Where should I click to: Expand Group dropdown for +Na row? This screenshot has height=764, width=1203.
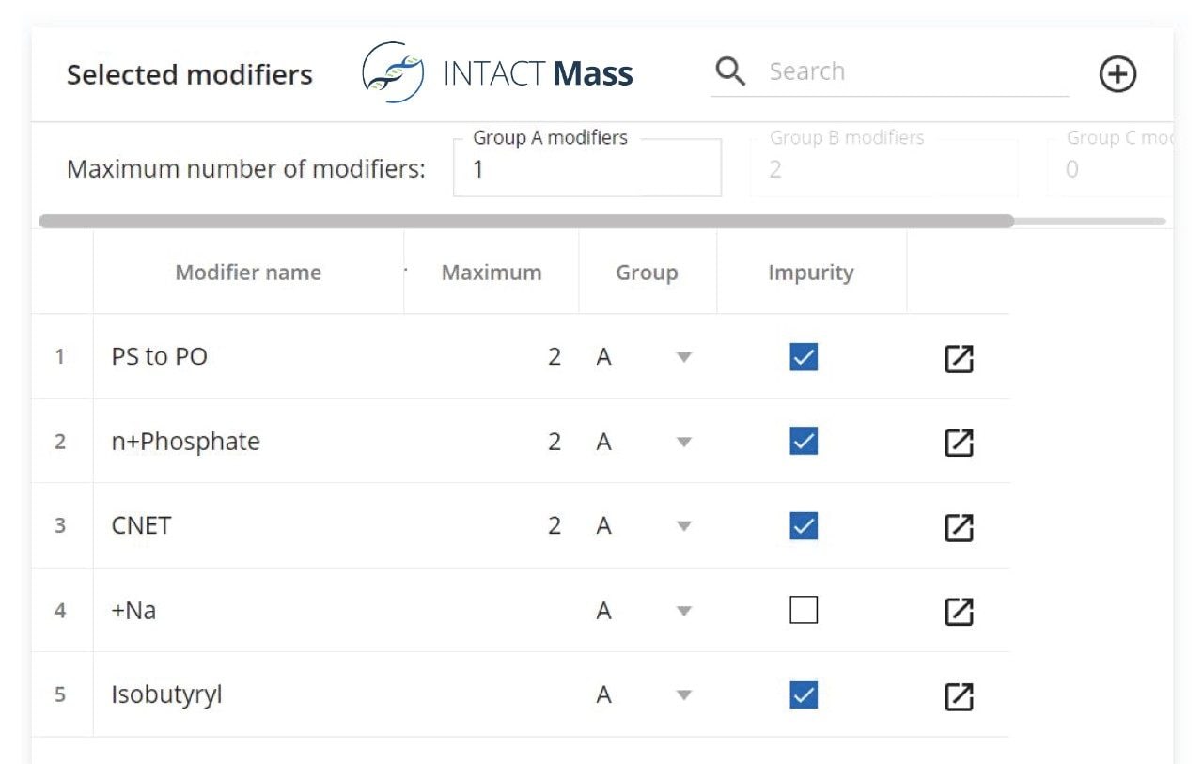(684, 612)
